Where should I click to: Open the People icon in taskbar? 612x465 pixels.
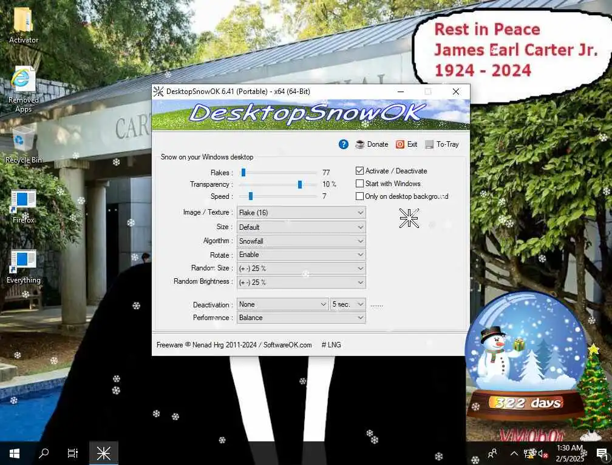(492, 453)
